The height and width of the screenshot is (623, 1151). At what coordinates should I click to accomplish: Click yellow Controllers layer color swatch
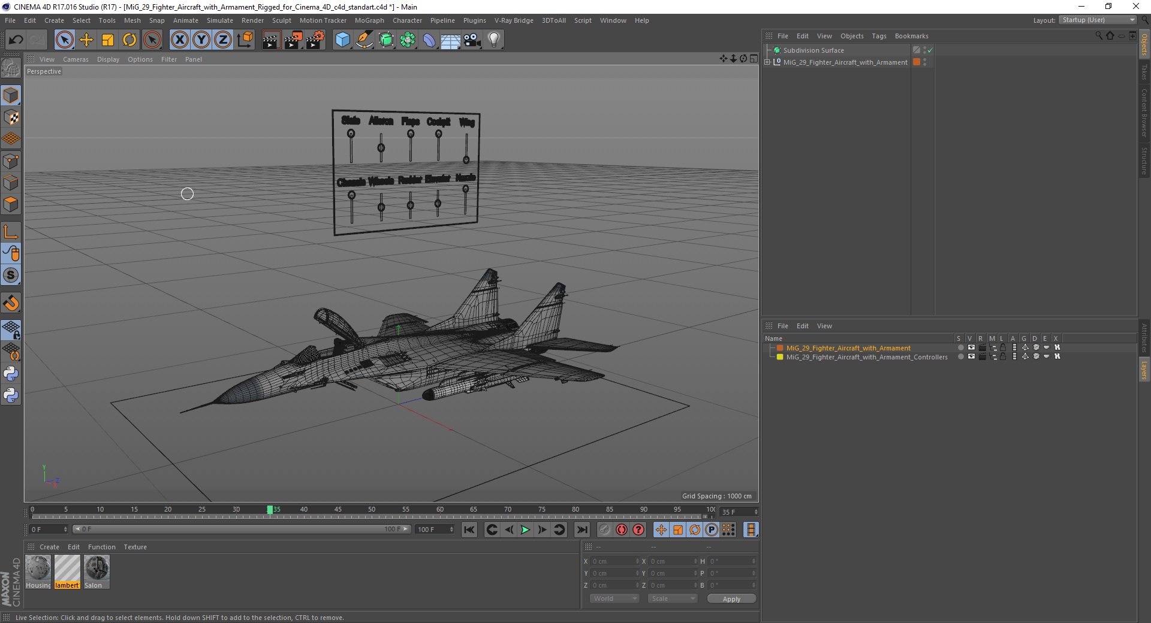(x=780, y=357)
